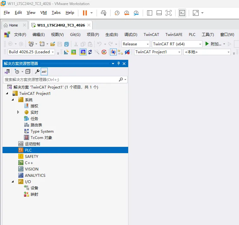Click the Activate Configuration icon

click(x=66, y=52)
